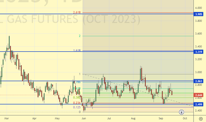Click the 3.600 price axis value
Screen dimensions: 206x122
[199, 34]
